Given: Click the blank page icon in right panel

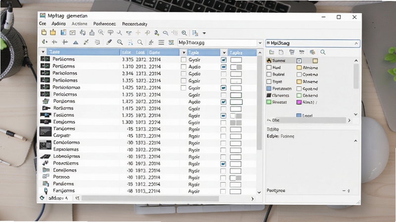Looking at the screenshot, I should tap(281, 52).
